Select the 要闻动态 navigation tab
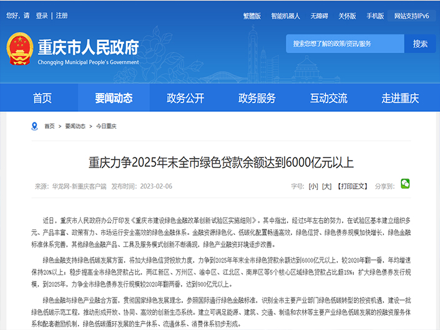 pyautogui.click(x=114, y=98)
